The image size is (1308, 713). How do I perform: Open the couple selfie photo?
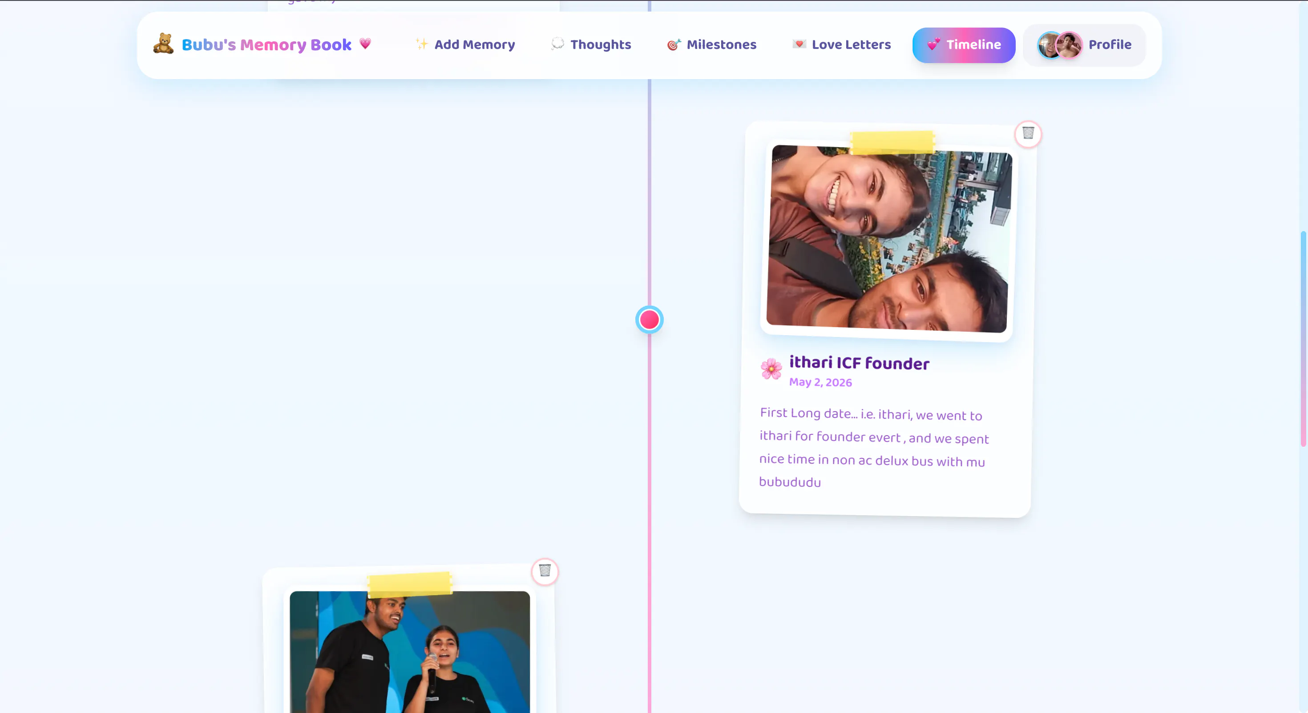(888, 239)
